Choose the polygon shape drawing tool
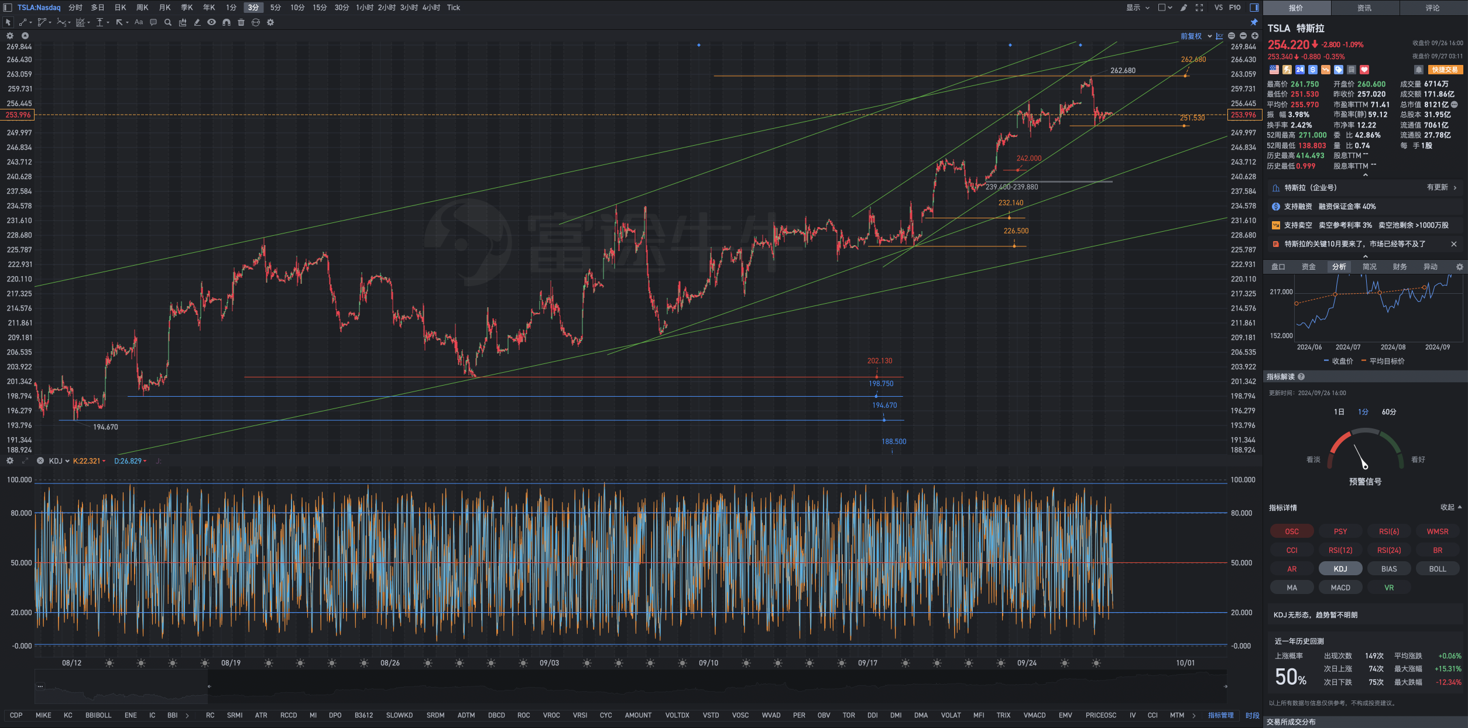This screenshot has height=728, width=1468. (x=42, y=22)
